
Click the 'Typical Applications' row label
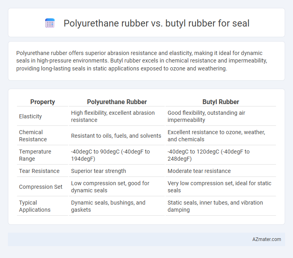click(x=35, y=206)
